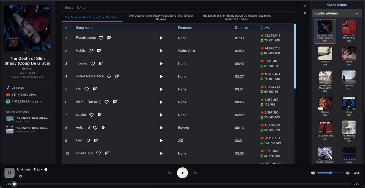Switch to Expanded Mourner's Edition tab

pyautogui.click(x=237, y=17)
